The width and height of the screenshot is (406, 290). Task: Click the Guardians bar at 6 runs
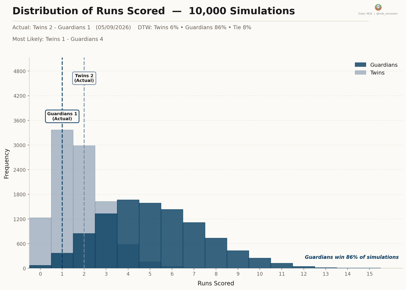tap(172, 239)
